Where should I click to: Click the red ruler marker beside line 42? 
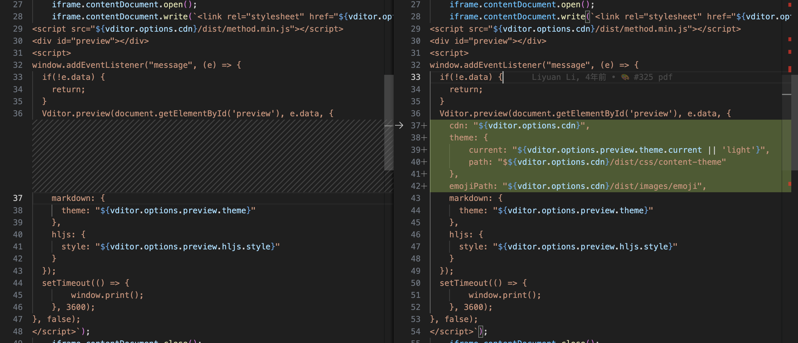point(789,184)
